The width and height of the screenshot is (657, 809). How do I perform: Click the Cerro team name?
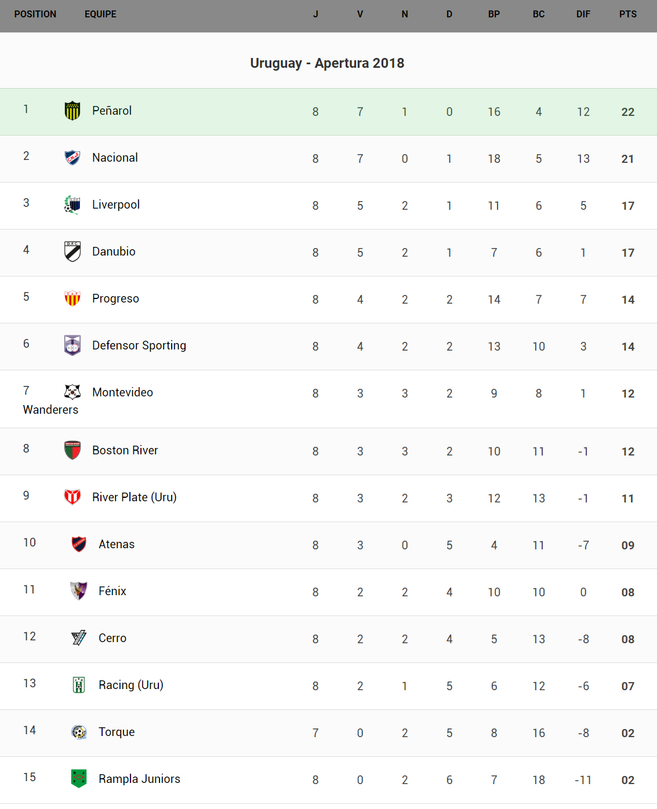(x=112, y=638)
